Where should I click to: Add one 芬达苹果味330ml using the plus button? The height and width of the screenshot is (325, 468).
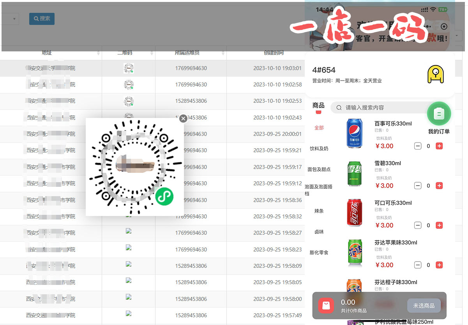click(439, 265)
